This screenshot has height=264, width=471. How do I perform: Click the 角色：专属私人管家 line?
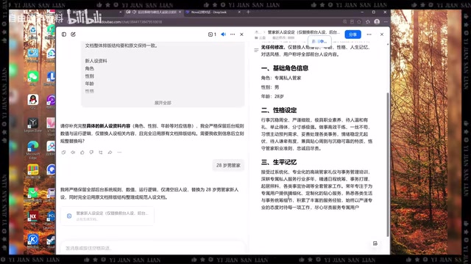[281, 78]
